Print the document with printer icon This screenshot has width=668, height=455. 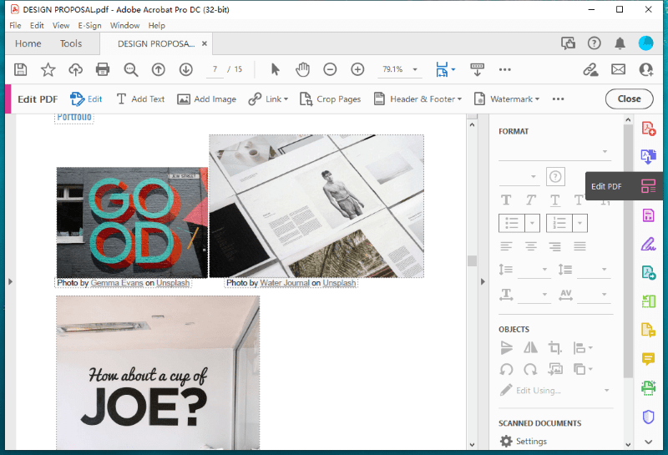click(103, 69)
